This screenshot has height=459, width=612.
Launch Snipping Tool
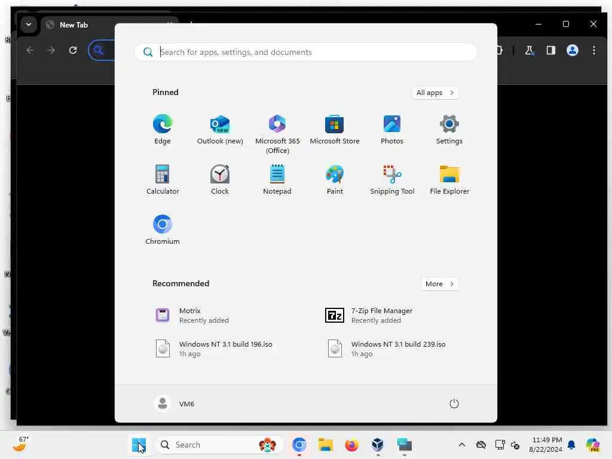tap(392, 180)
